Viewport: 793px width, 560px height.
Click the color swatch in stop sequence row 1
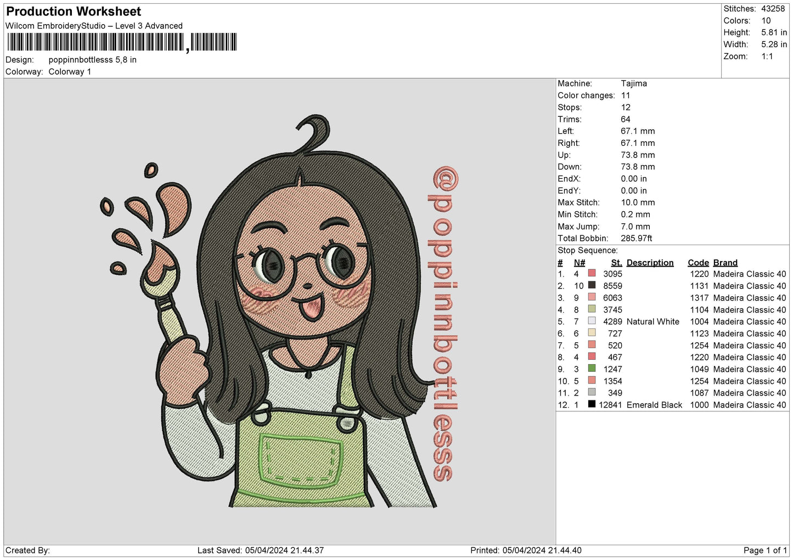(592, 273)
